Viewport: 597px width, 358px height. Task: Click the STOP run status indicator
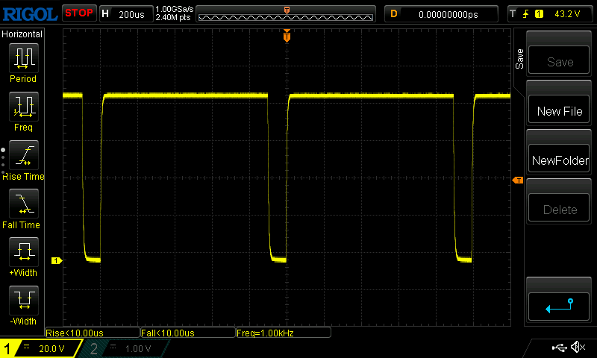(x=79, y=13)
